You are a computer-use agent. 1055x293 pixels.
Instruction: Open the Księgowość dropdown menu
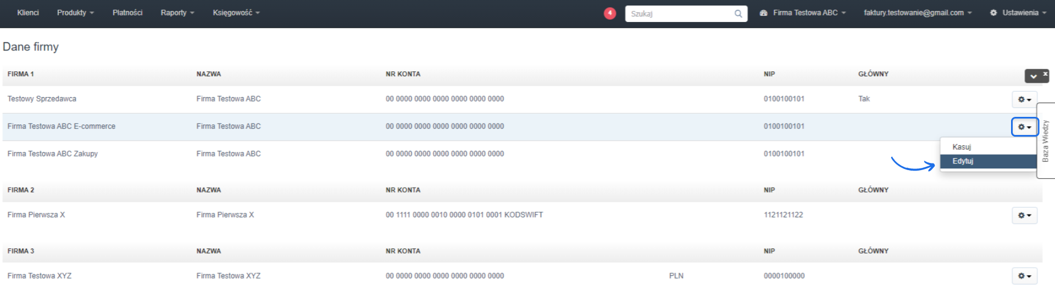point(236,13)
